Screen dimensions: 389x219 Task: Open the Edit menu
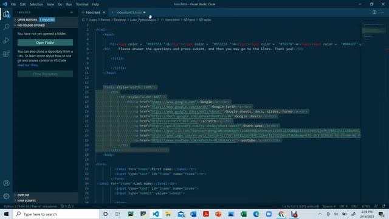pyautogui.click(x=23, y=4)
